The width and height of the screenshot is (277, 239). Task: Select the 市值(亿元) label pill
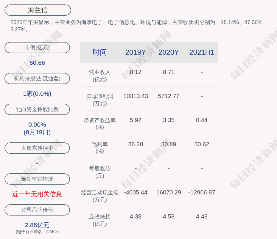click(37, 48)
